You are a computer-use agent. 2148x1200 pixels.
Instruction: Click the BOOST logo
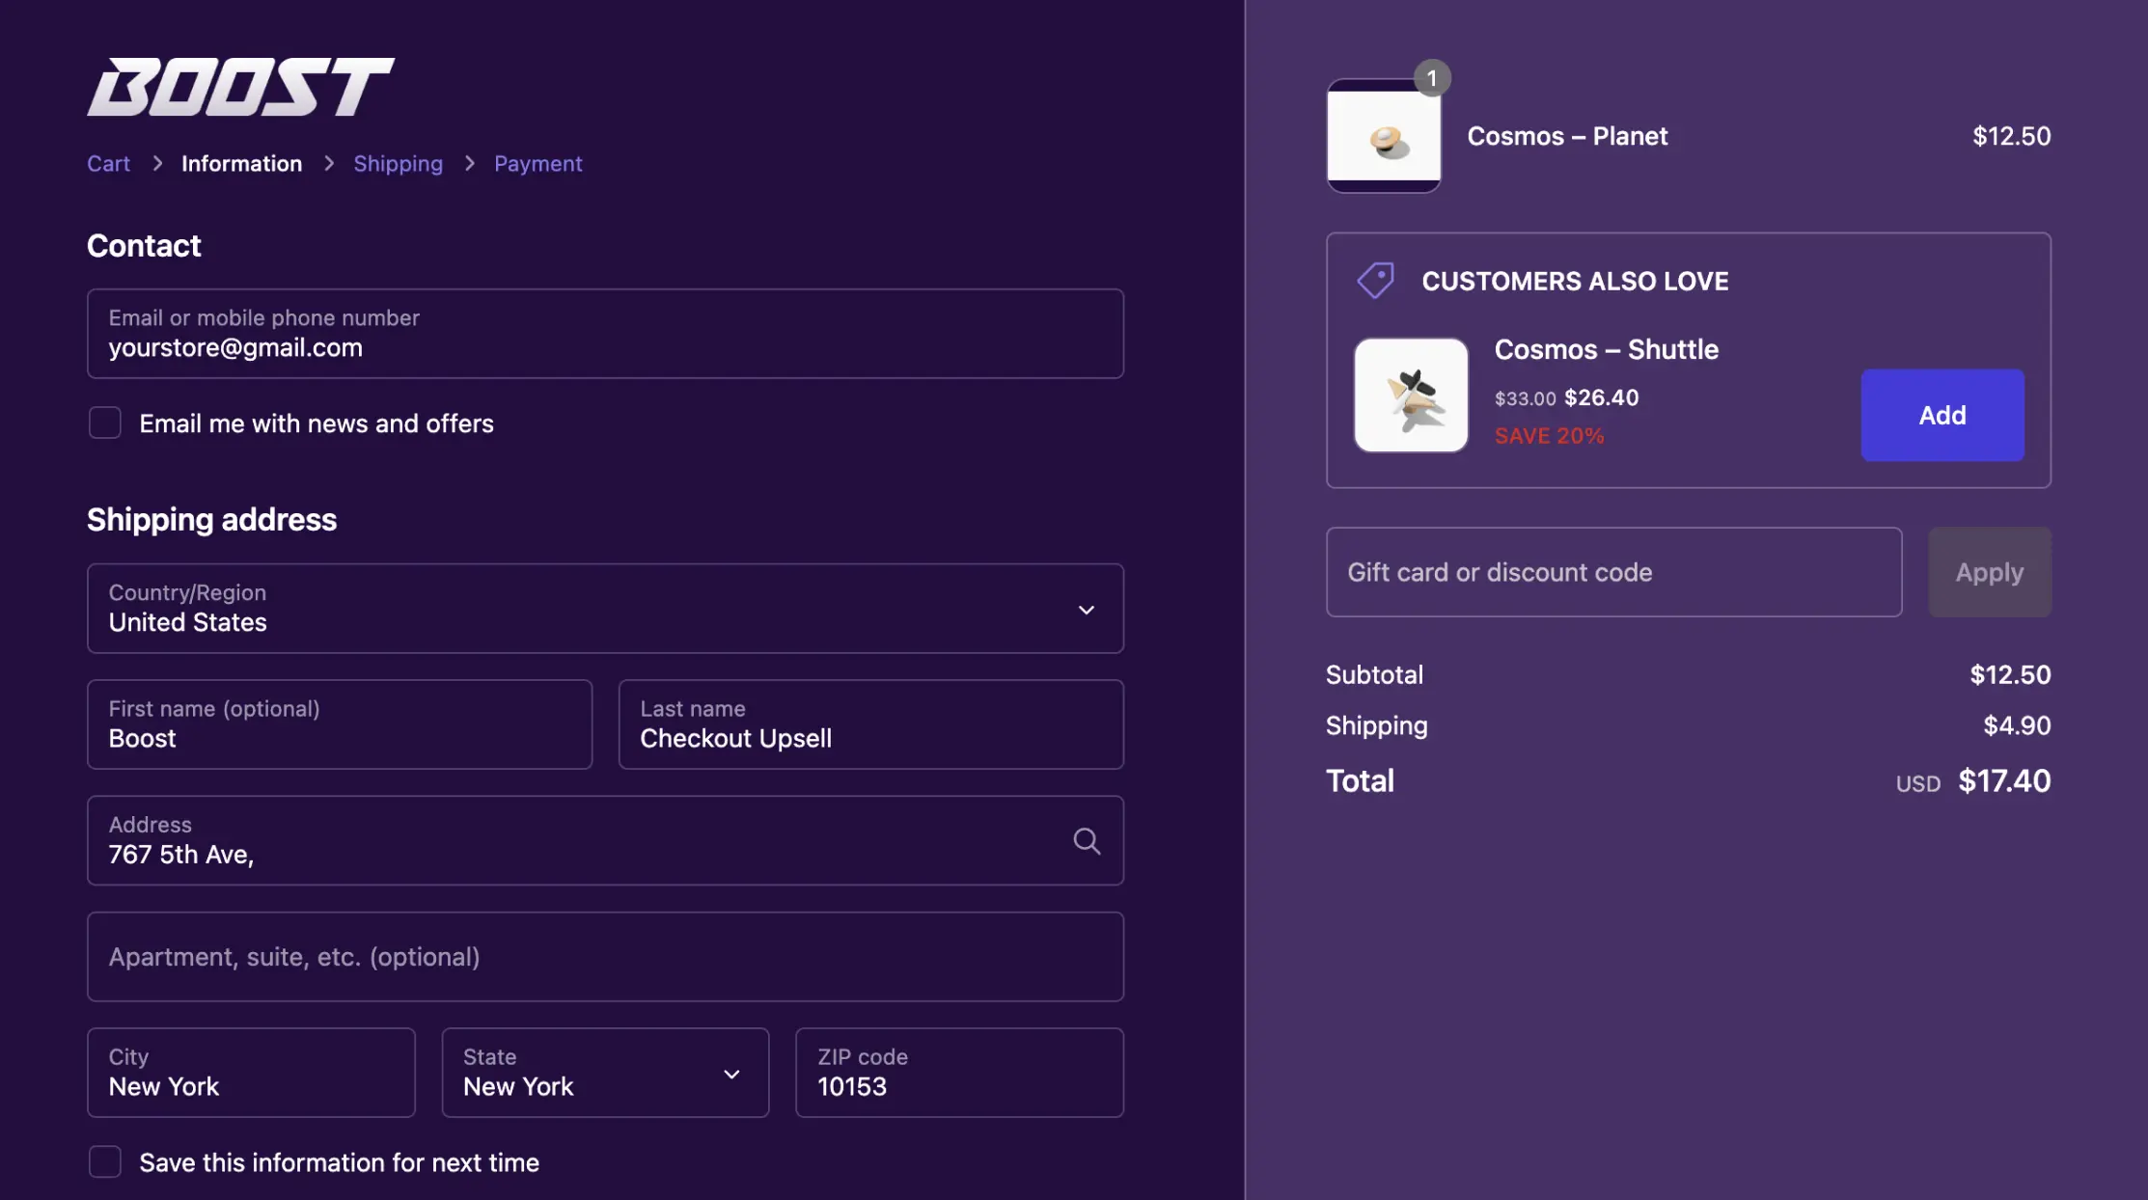[x=240, y=87]
